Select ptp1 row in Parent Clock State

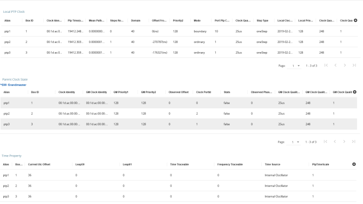pos(179,103)
